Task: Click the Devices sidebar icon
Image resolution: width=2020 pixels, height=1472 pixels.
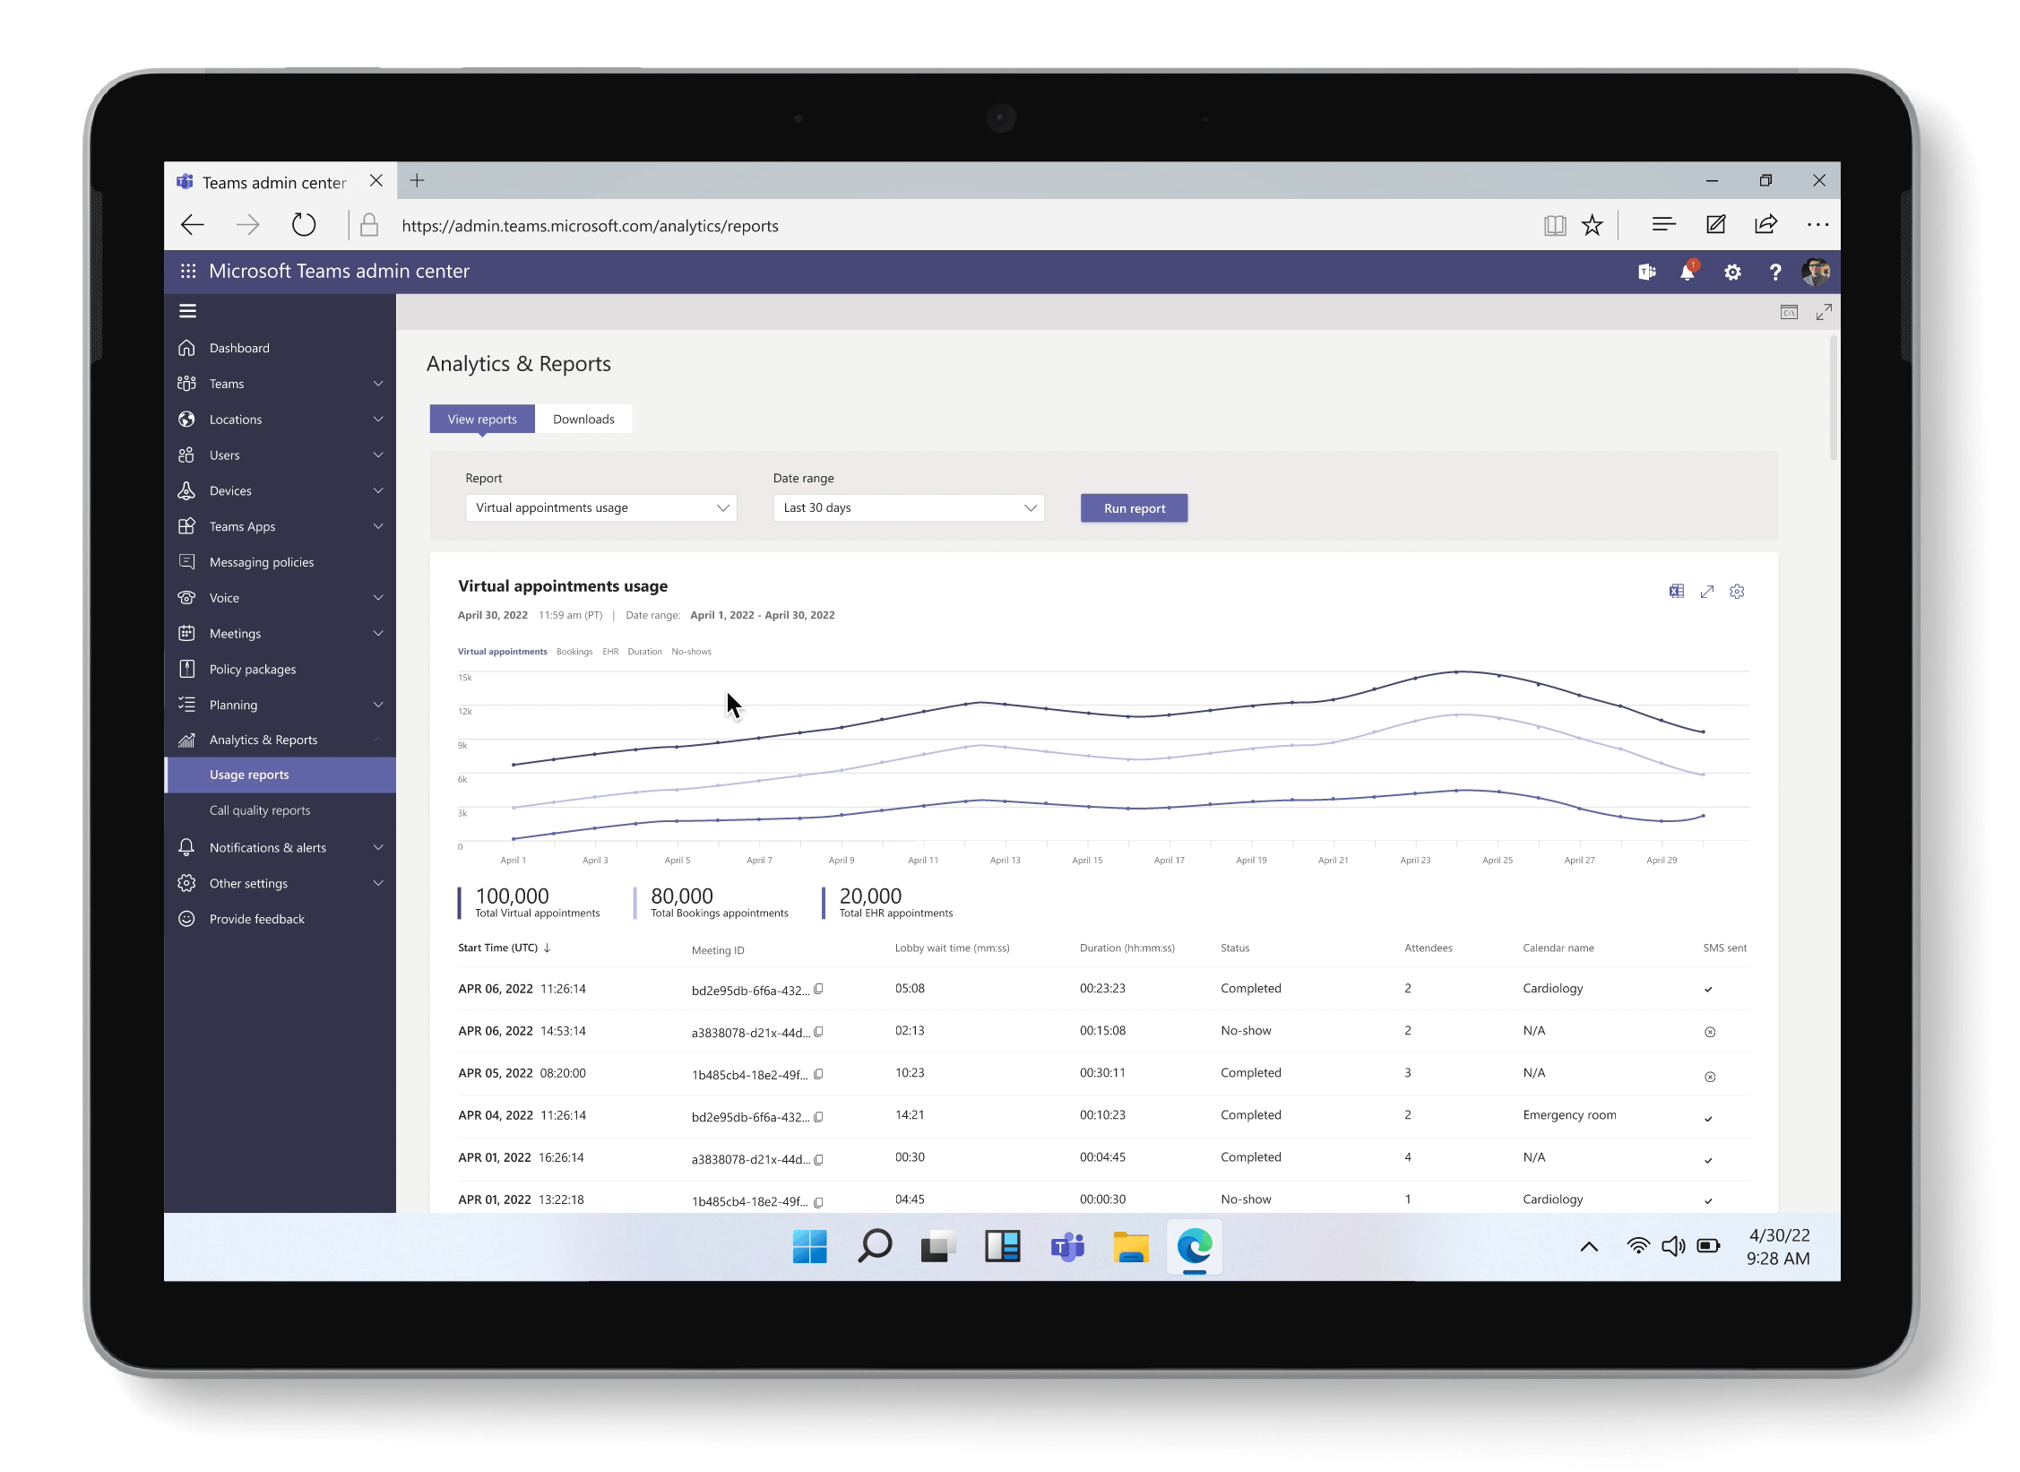Action: click(x=186, y=489)
